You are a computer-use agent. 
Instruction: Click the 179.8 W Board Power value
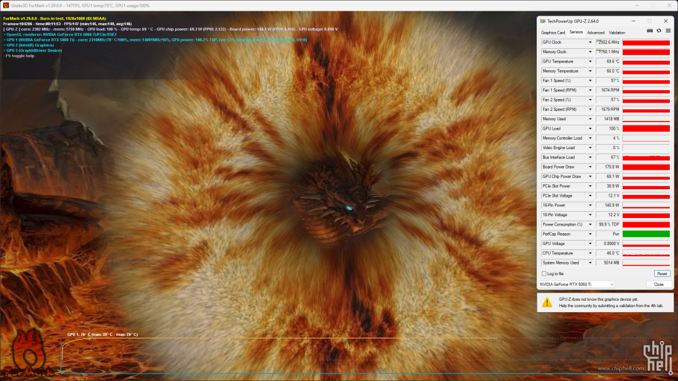click(608, 167)
